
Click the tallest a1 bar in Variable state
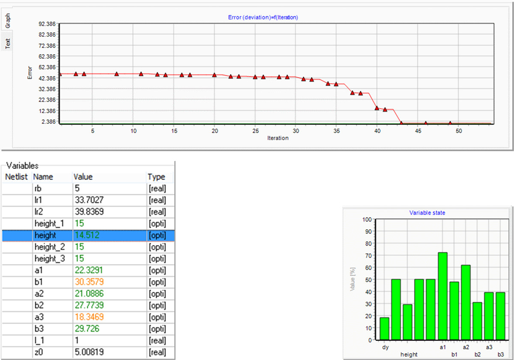click(442, 296)
